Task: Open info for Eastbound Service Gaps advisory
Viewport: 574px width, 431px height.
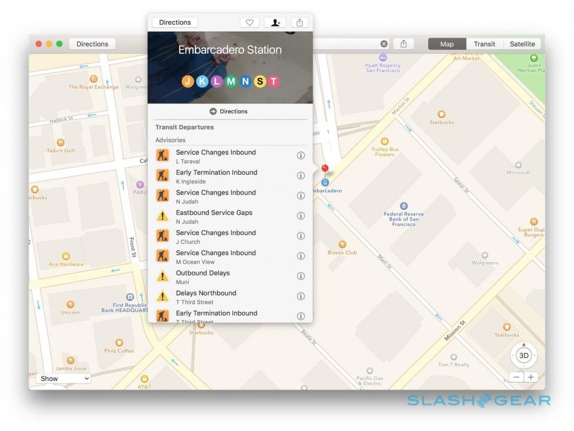Action: tap(301, 216)
